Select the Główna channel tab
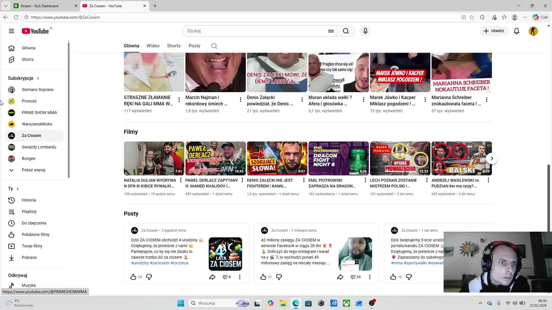This screenshot has width=552, height=310. (132, 46)
